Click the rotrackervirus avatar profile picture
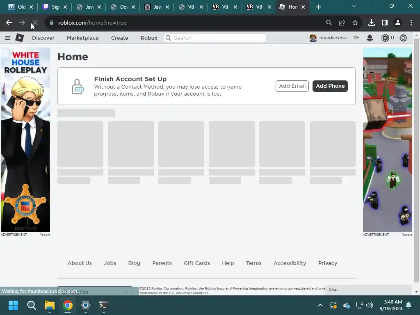 313,38
